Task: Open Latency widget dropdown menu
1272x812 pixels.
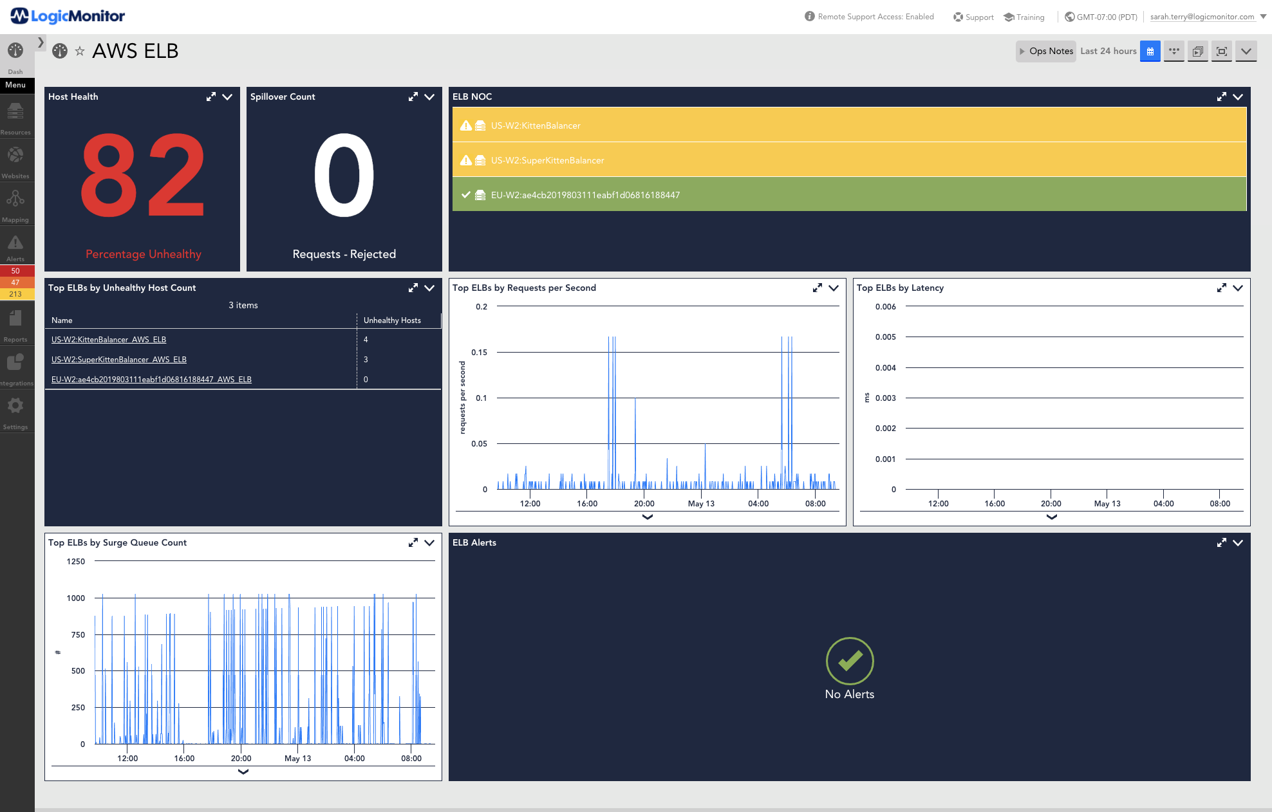Action: pos(1238,288)
